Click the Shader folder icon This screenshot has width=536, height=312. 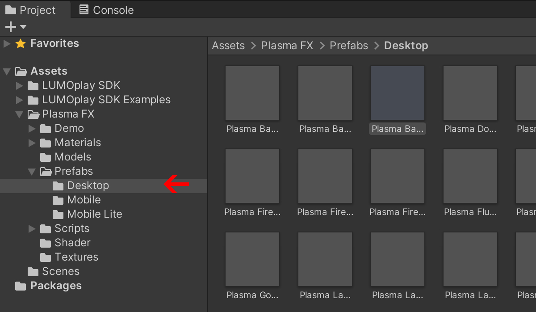coord(46,243)
